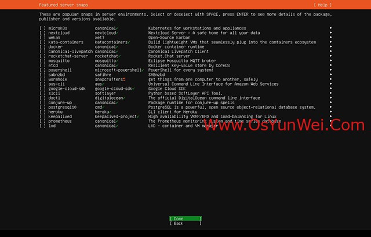Viewport: 371px width, 237px height.
Task: Select the wekan snap checkbox
Action: coord(42,37)
